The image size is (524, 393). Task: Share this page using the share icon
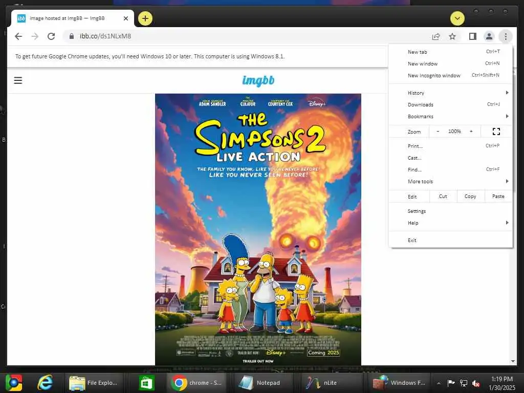coord(436,36)
